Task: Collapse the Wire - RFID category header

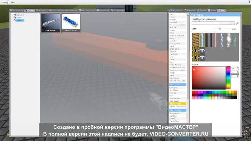Action: (178, 110)
